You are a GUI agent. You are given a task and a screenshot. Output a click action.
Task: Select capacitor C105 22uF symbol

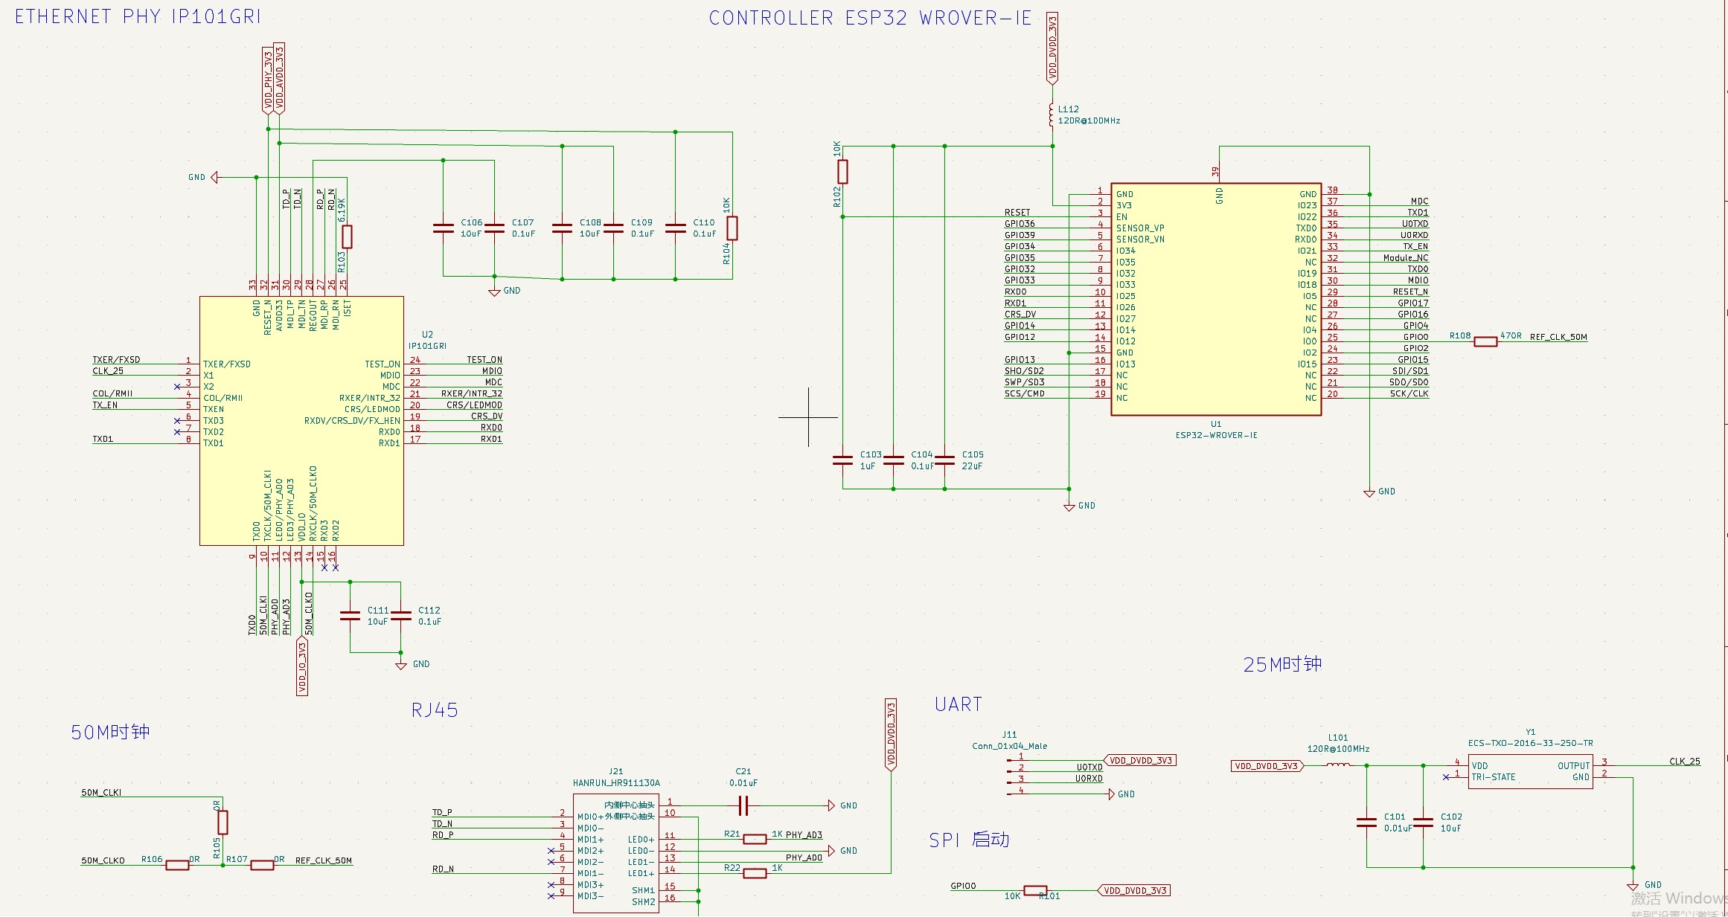point(944,460)
